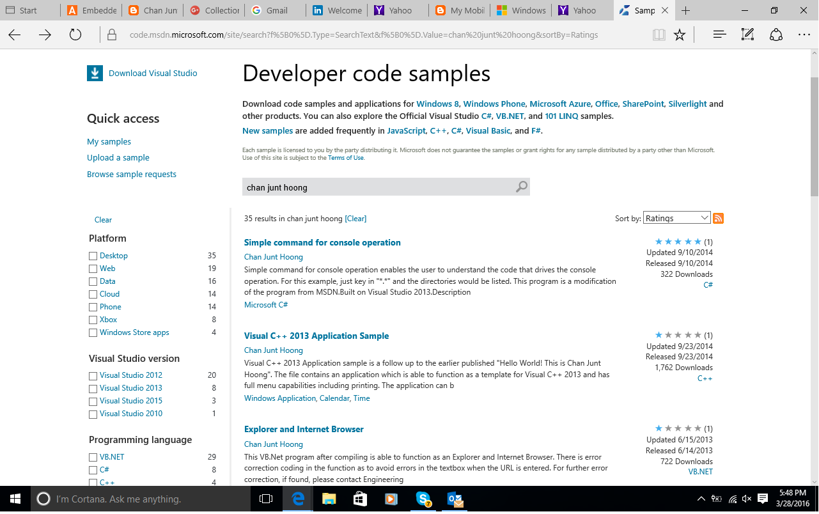
Task: Follow the Microsoft Azure link
Action: pyautogui.click(x=560, y=104)
